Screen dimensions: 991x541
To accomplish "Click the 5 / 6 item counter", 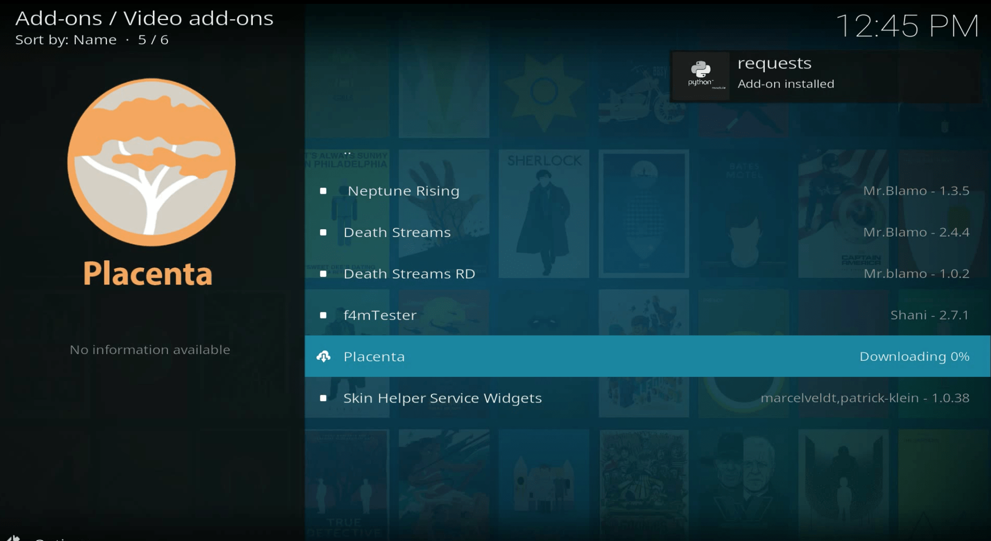I will click(153, 40).
